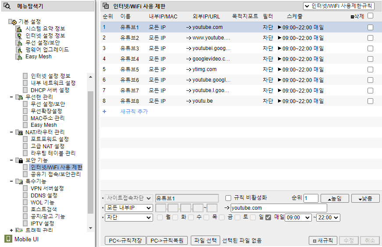
Task: Click the 인터넷/WiFi 사용 제한 panel title icon
Action: pyautogui.click(x=106, y=6)
